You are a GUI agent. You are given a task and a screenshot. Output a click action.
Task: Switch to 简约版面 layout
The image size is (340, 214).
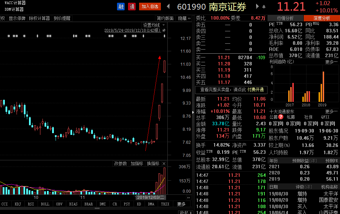165,18
